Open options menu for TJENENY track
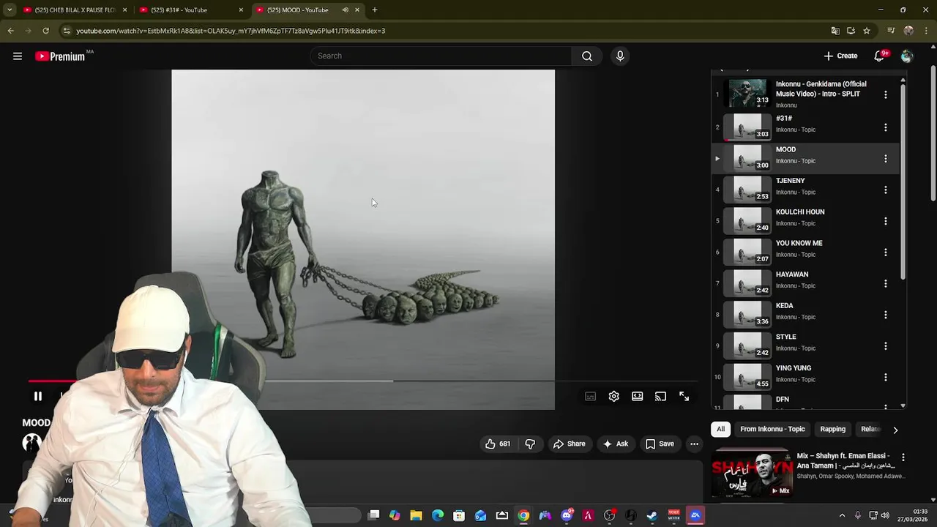The image size is (937, 527). (x=885, y=190)
